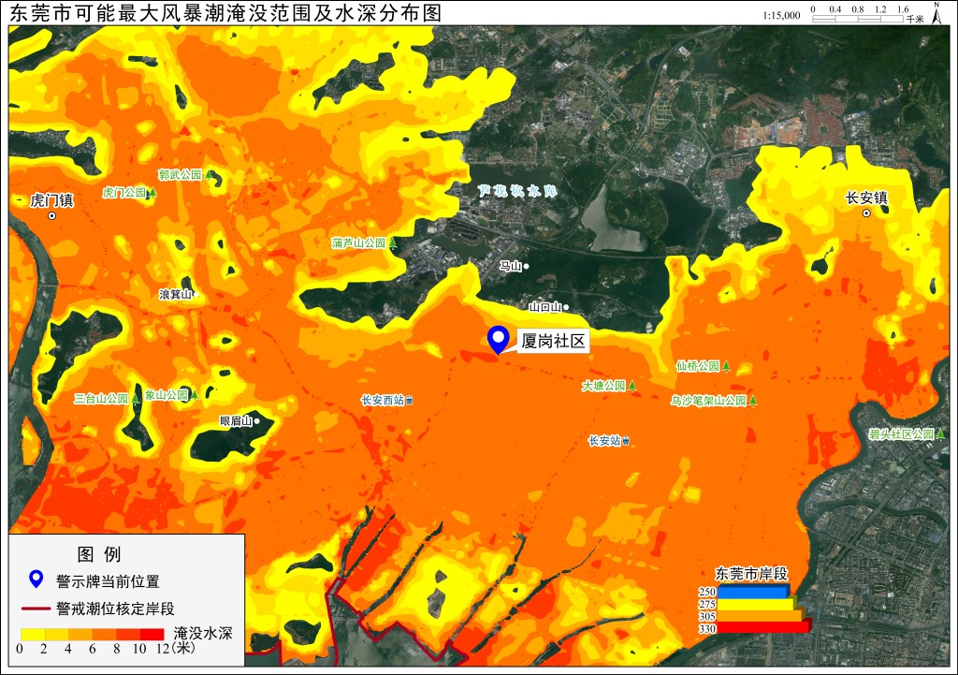Click the 淹没水深 color scale bar
This screenshot has width=958, height=675.
93,634
